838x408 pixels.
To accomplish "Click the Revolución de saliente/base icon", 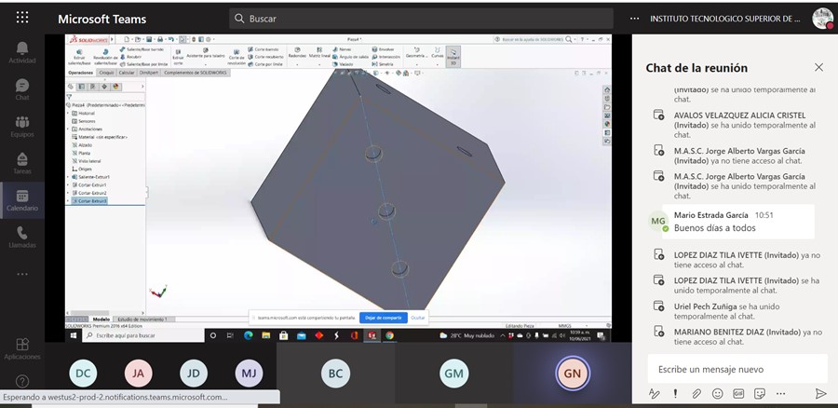I will coord(104,57).
